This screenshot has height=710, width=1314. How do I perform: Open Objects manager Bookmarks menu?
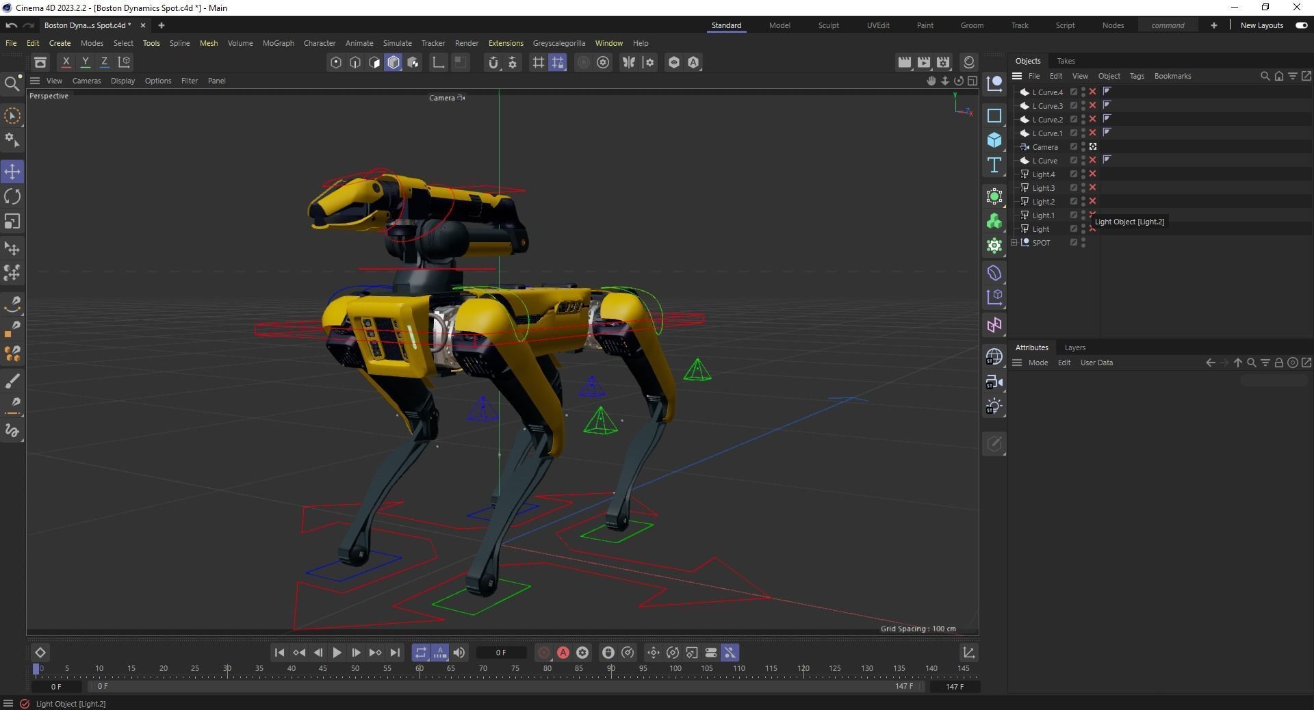coord(1172,76)
